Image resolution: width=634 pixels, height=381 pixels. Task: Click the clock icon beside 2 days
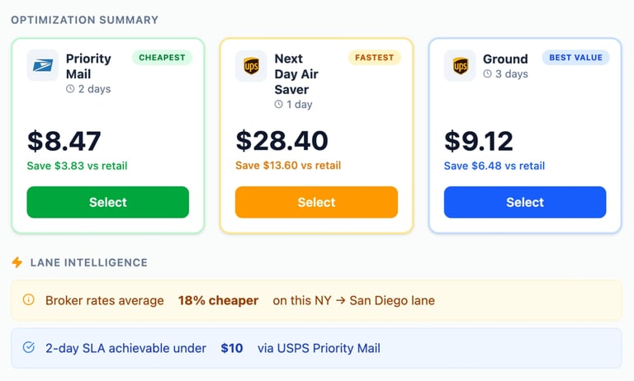pyautogui.click(x=70, y=89)
